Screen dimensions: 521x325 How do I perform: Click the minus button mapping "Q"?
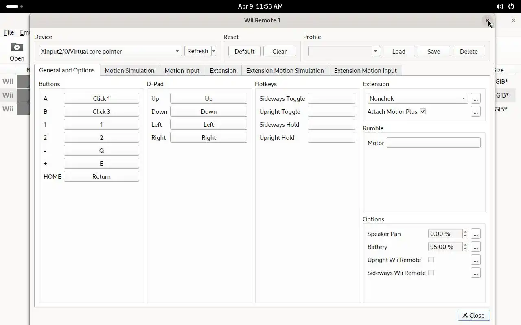coord(101,150)
